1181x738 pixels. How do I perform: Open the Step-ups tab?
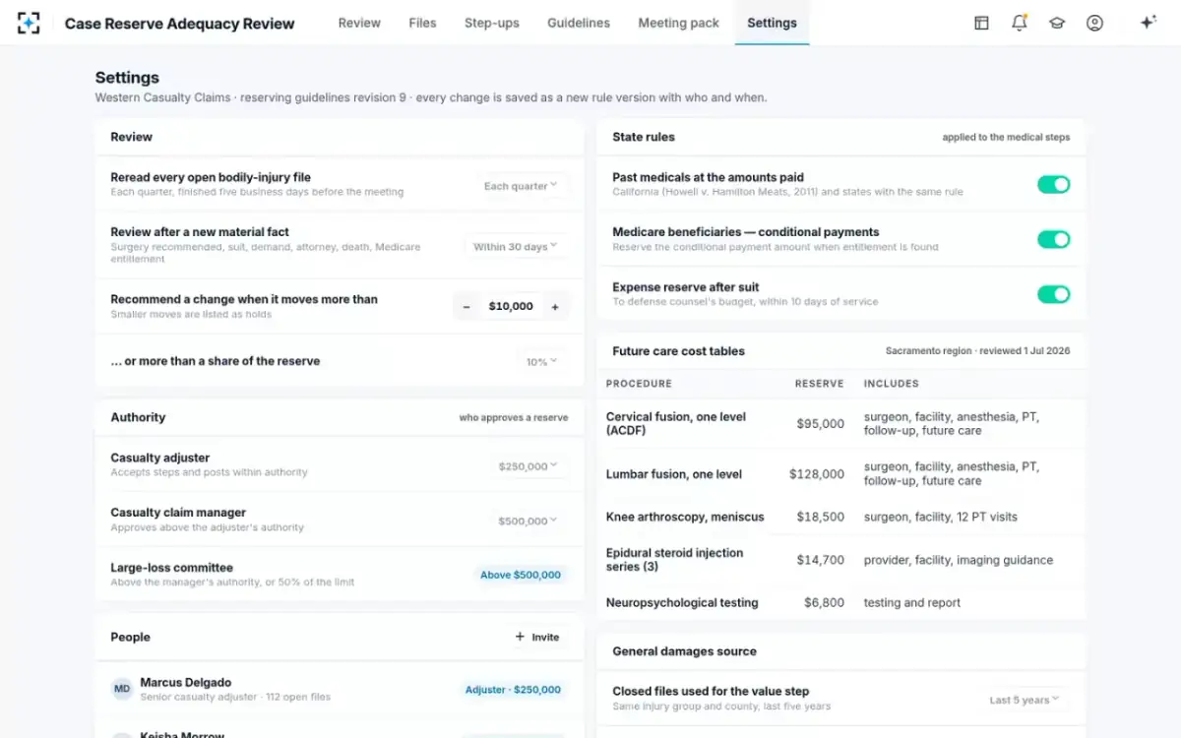(492, 23)
